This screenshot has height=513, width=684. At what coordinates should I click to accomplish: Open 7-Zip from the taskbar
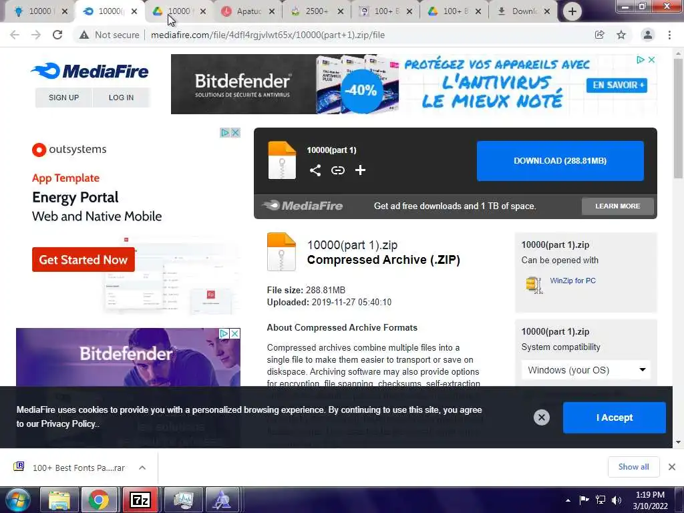140,500
